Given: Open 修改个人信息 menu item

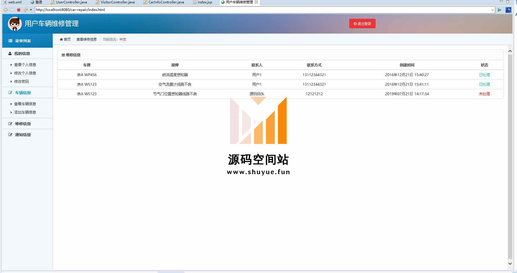Looking at the screenshot, I should tap(25, 73).
